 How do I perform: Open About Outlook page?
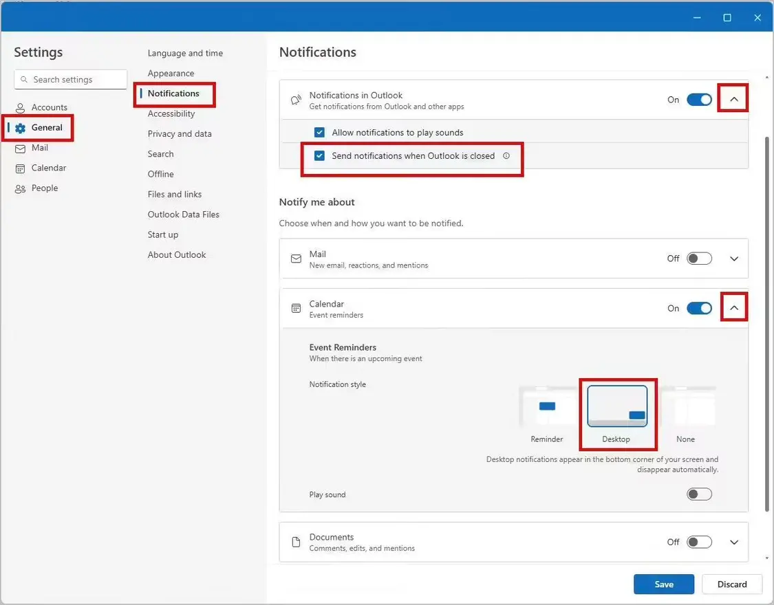click(x=177, y=256)
